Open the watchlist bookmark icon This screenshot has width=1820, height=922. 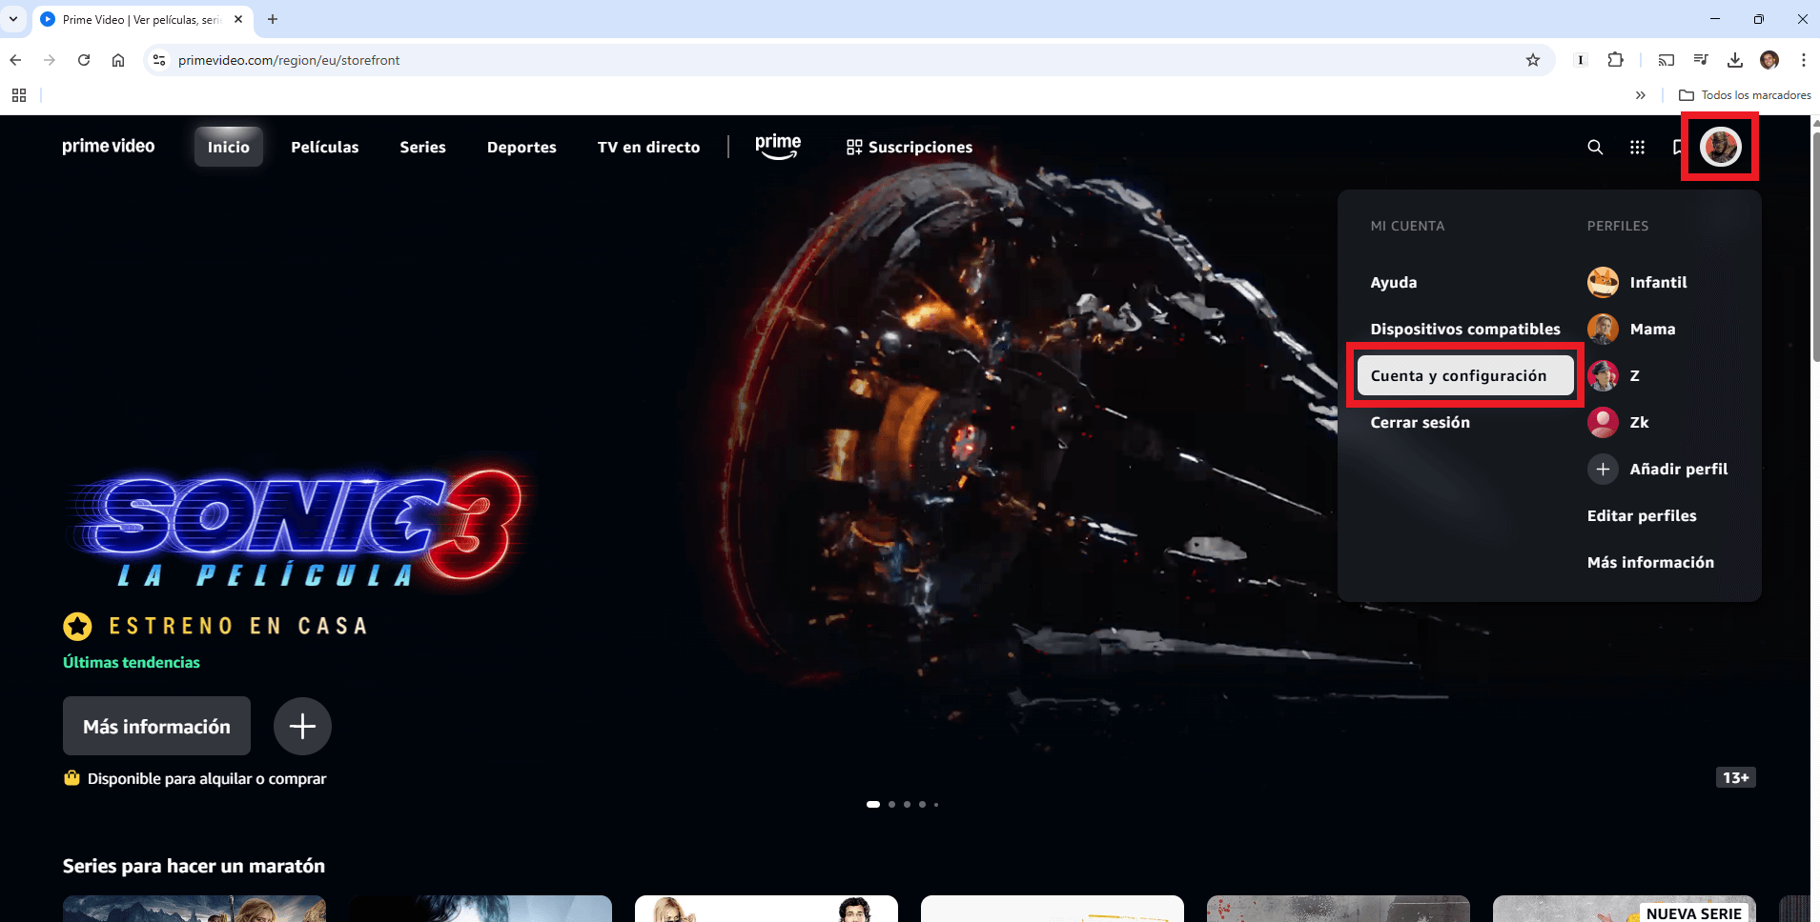[1678, 147]
